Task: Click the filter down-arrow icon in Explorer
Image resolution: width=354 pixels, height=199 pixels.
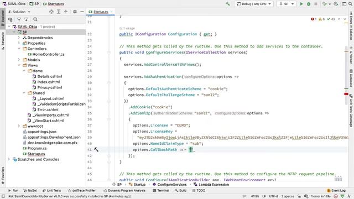Action: 26,19
